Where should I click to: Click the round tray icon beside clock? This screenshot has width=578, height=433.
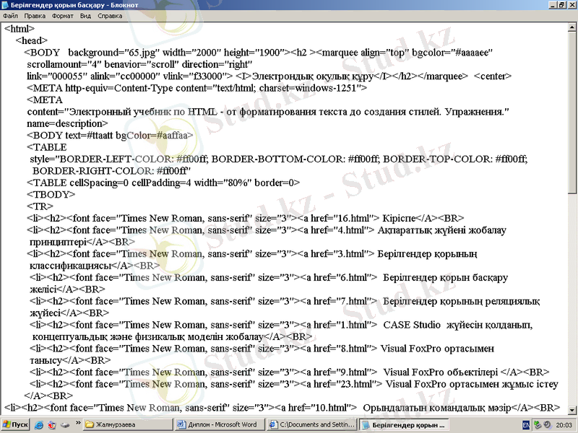click(547, 425)
